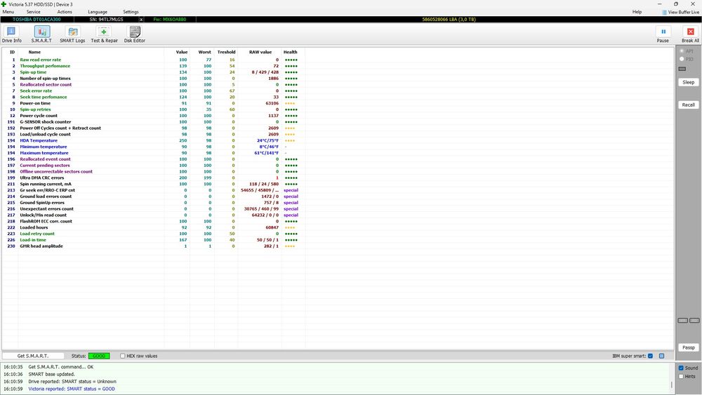Open the Help menu
Viewport: 702px width, 395px height.
(637, 12)
